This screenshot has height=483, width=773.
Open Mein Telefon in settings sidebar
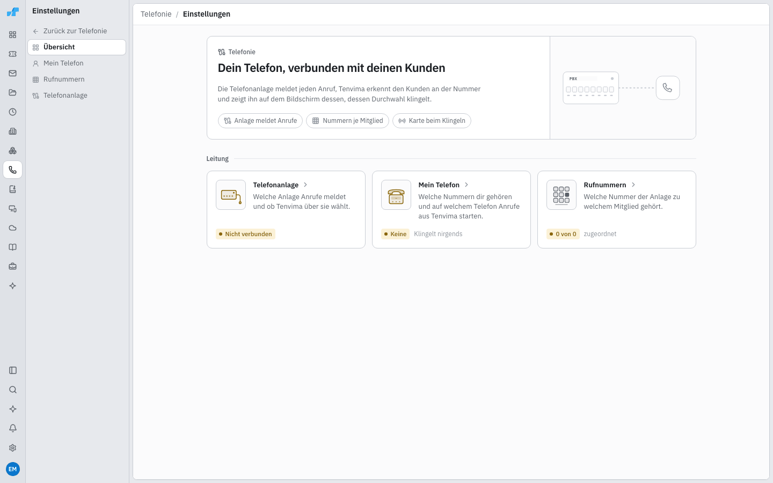(77, 63)
